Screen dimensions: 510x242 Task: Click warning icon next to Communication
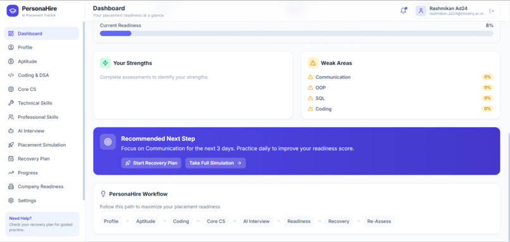coord(310,77)
